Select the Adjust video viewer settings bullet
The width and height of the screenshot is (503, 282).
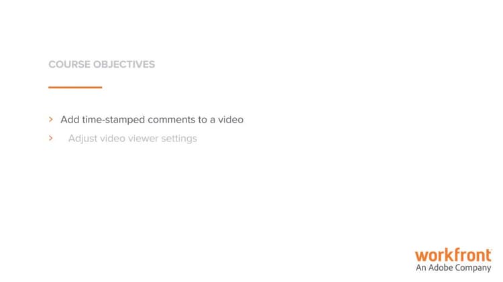click(x=133, y=139)
